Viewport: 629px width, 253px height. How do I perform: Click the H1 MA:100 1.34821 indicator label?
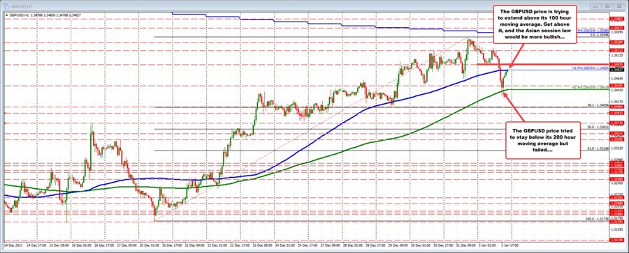[591, 69]
